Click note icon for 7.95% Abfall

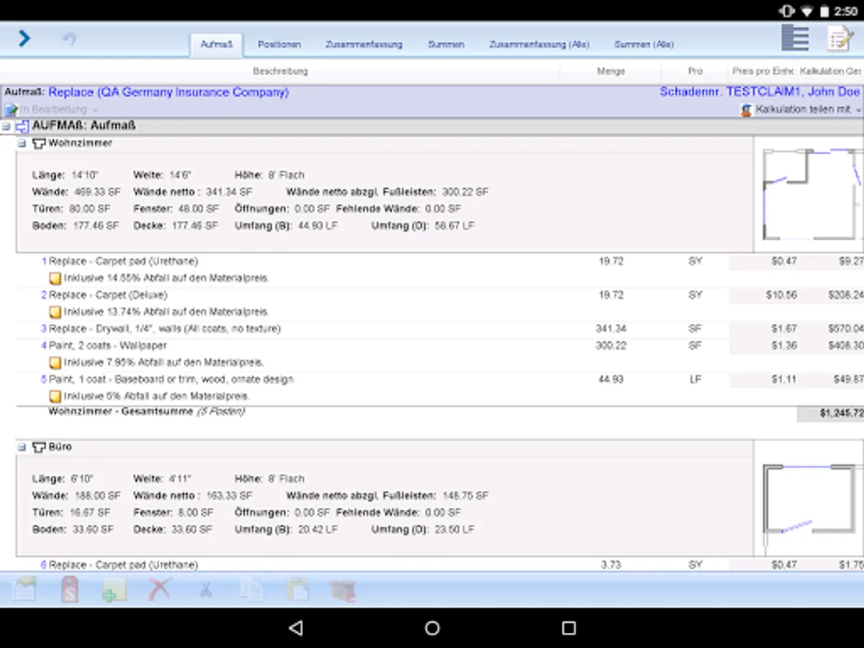pyautogui.click(x=55, y=362)
